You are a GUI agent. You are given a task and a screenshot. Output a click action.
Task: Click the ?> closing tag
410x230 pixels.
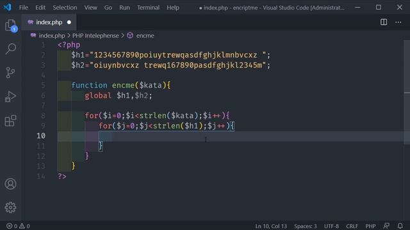[x=62, y=176]
